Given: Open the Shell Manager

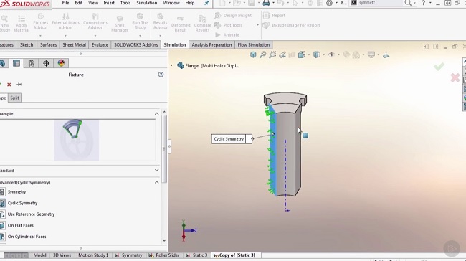Looking at the screenshot, I should 120,24.
